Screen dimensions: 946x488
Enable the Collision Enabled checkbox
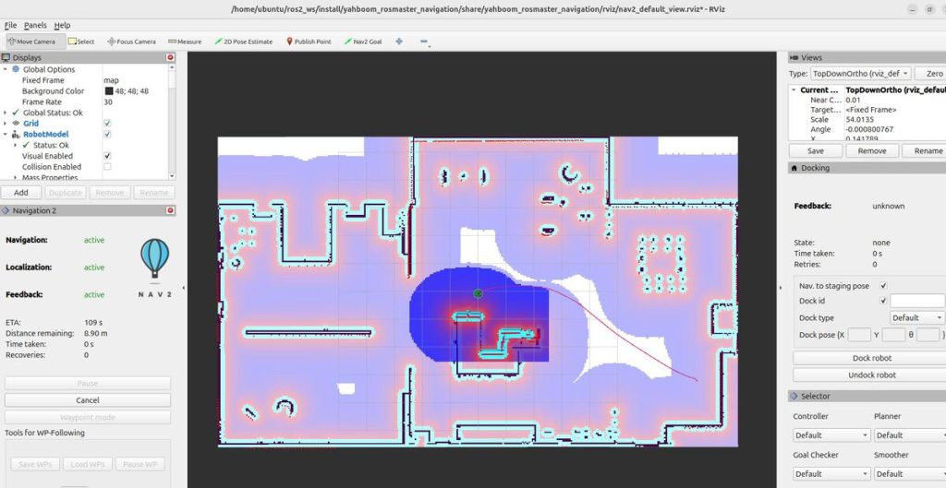pos(108,167)
